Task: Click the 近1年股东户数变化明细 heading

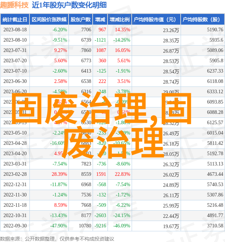Action: pos(69,5)
